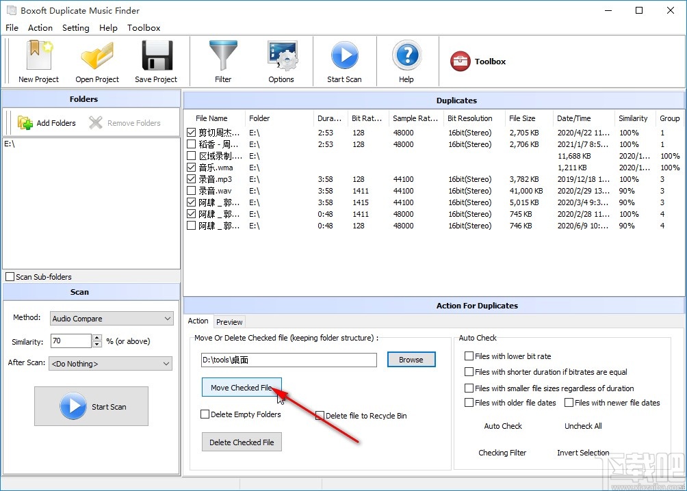Select the 1415 bit rate cell
The height and width of the screenshot is (491, 687).
(x=361, y=202)
